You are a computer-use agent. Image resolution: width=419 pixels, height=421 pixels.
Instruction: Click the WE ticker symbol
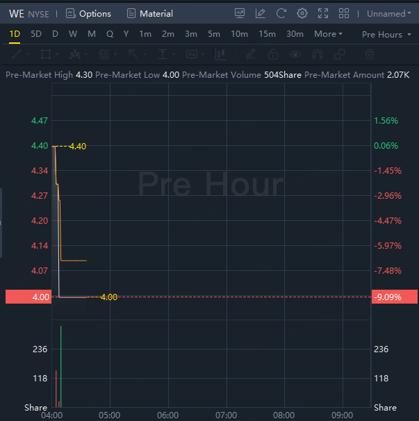[x=16, y=13]
